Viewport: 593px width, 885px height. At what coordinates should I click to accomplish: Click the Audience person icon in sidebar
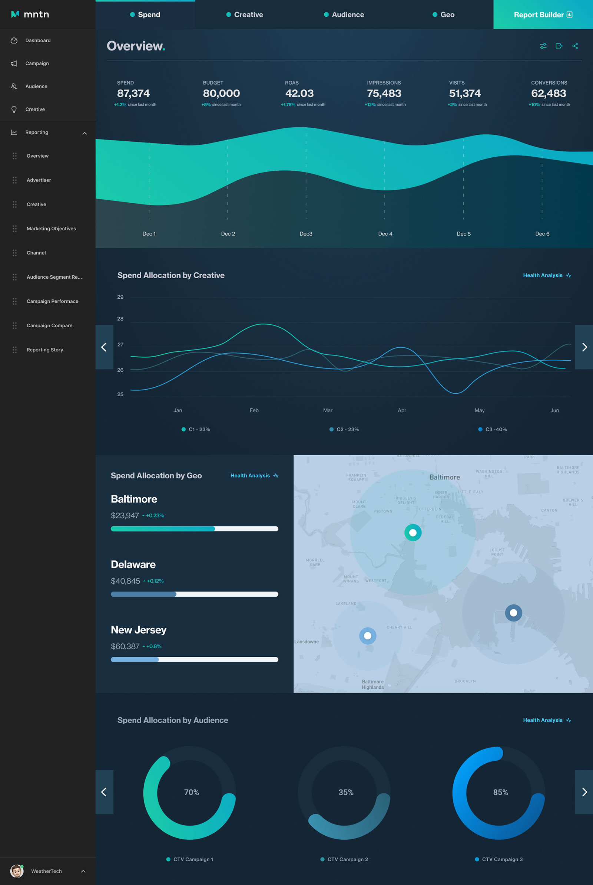click(x=14, y=86)
